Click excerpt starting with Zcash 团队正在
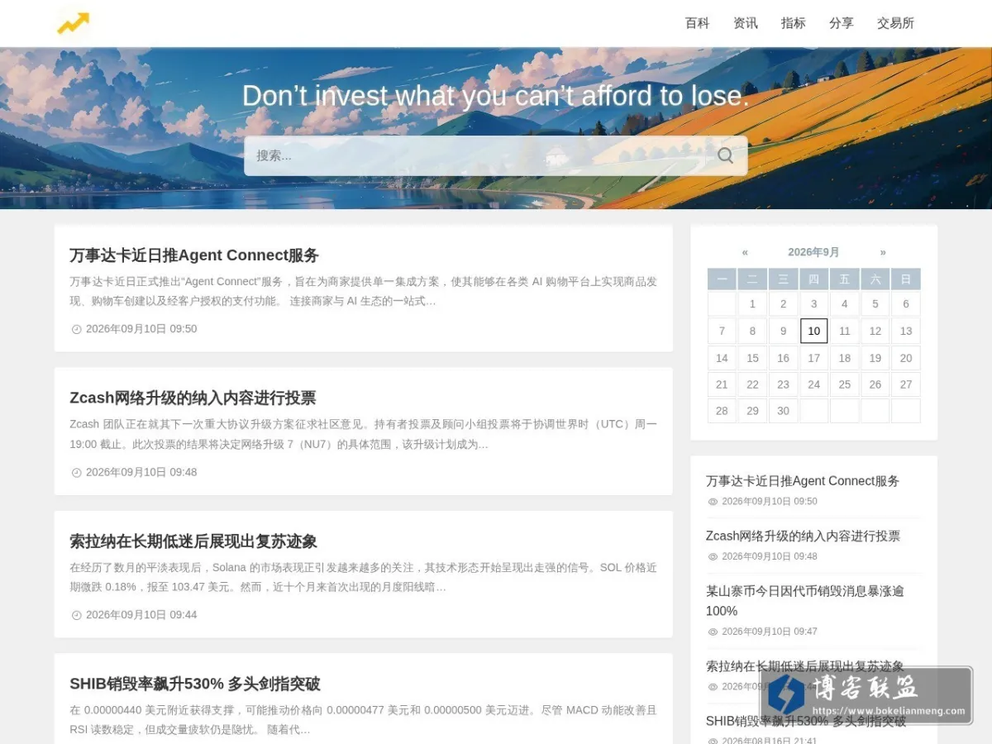992x744 pixels. [x=363, y=434]
